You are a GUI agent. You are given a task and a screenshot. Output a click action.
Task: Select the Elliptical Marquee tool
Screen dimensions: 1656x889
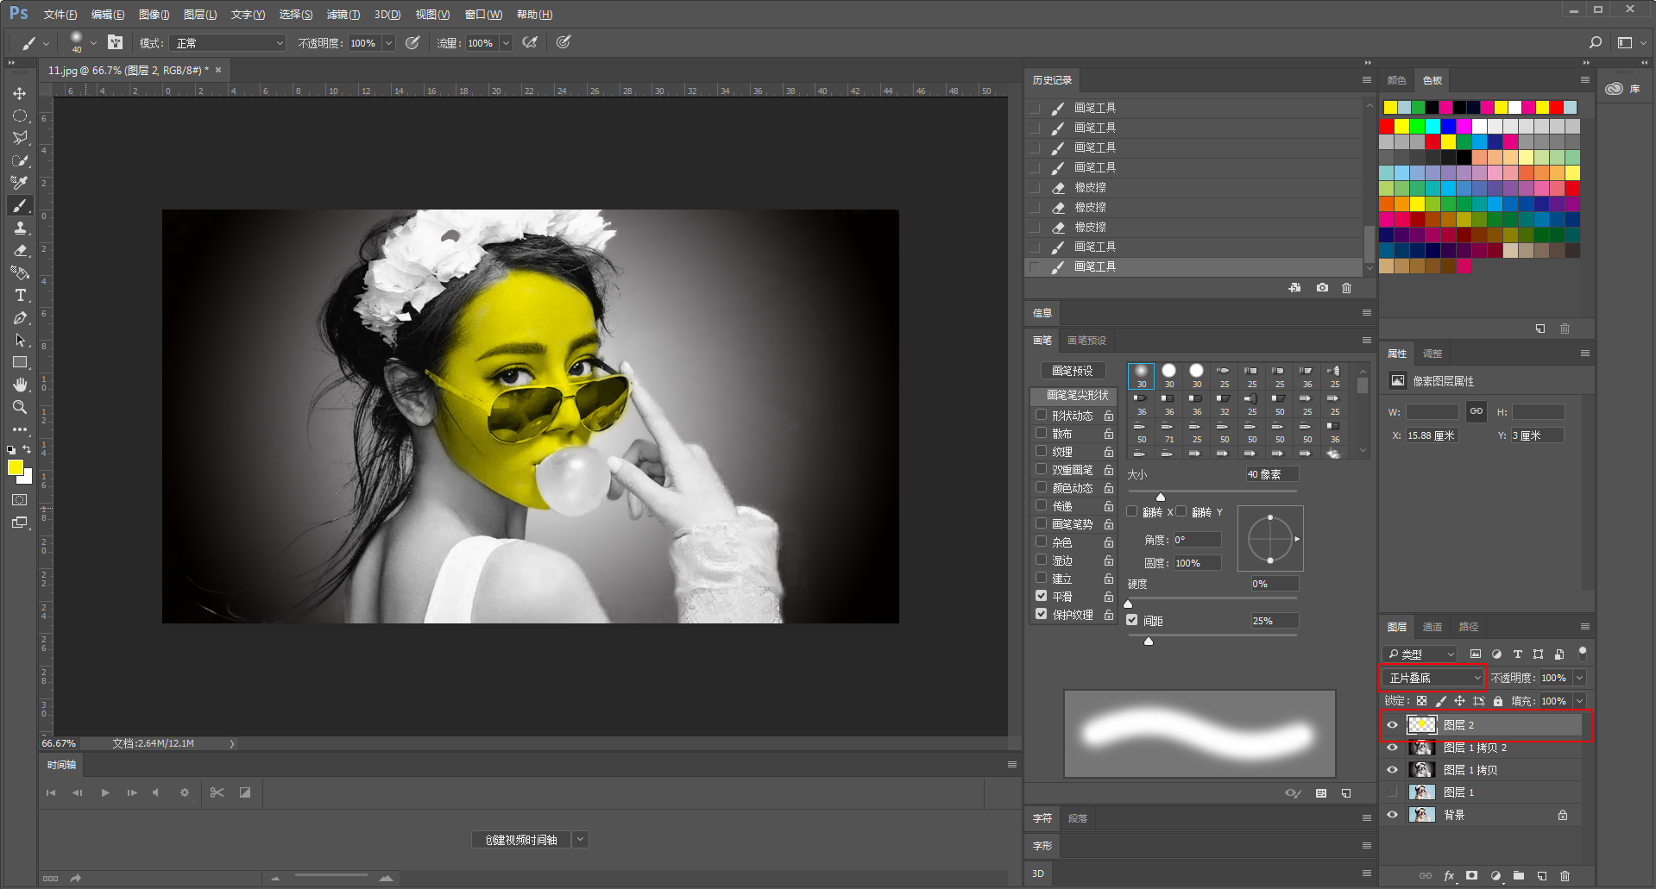click(x=19, y=116)
